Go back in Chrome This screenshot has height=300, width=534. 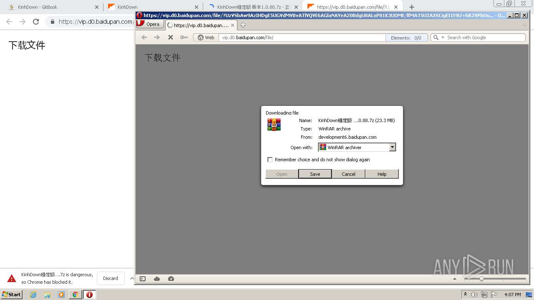coord(9,22)
